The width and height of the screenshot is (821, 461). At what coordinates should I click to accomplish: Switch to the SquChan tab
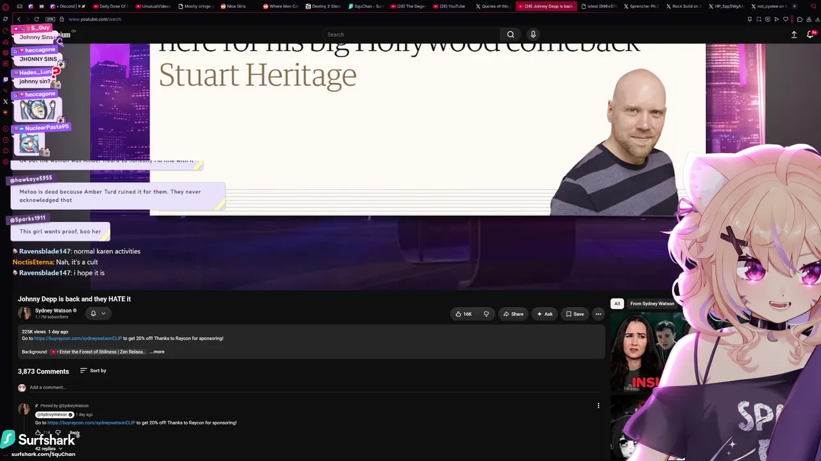coord(367,6)
